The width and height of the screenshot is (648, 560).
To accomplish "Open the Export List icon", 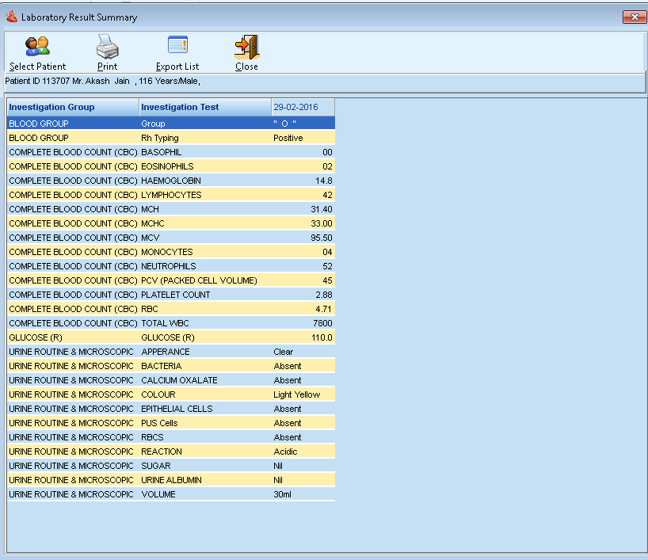I will pos(177,44).
